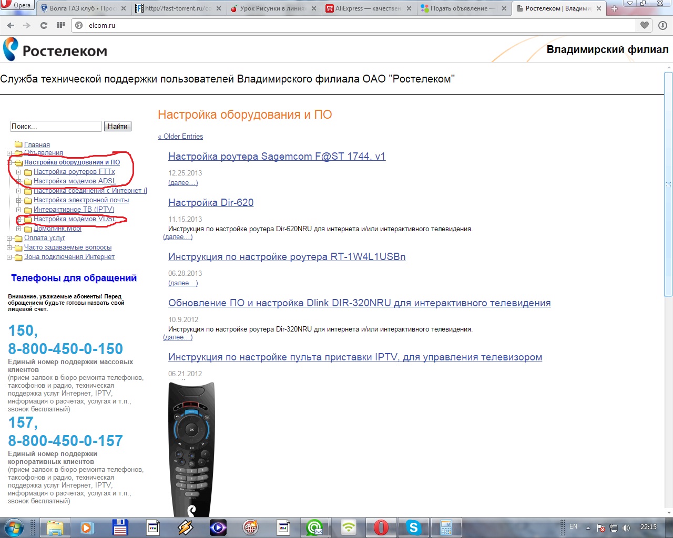The height and width of the screenshot is (538, 673).
Task: Click the Older Entries link
Action: pyautogui.click(x=180, y=136)
